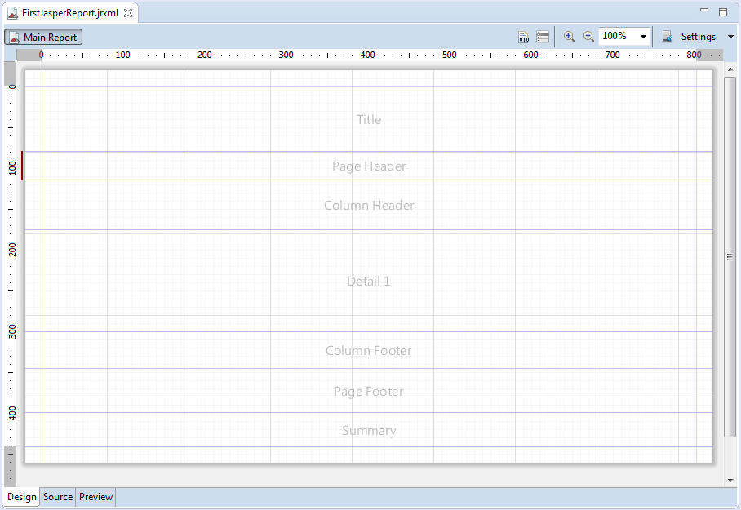Select the Column Footer band
The width and height of the screenshot is (741, 510).
[369, 350]
